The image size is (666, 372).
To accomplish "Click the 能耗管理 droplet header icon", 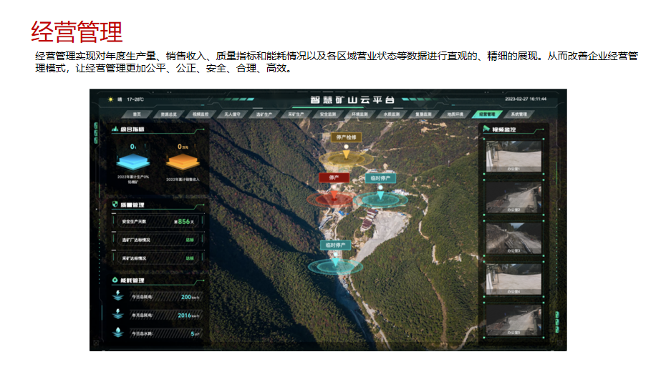I will (114, 280).
